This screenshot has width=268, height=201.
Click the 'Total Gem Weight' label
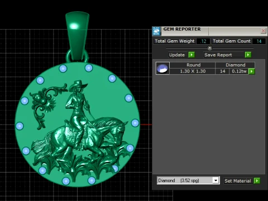tap(175, 41)
